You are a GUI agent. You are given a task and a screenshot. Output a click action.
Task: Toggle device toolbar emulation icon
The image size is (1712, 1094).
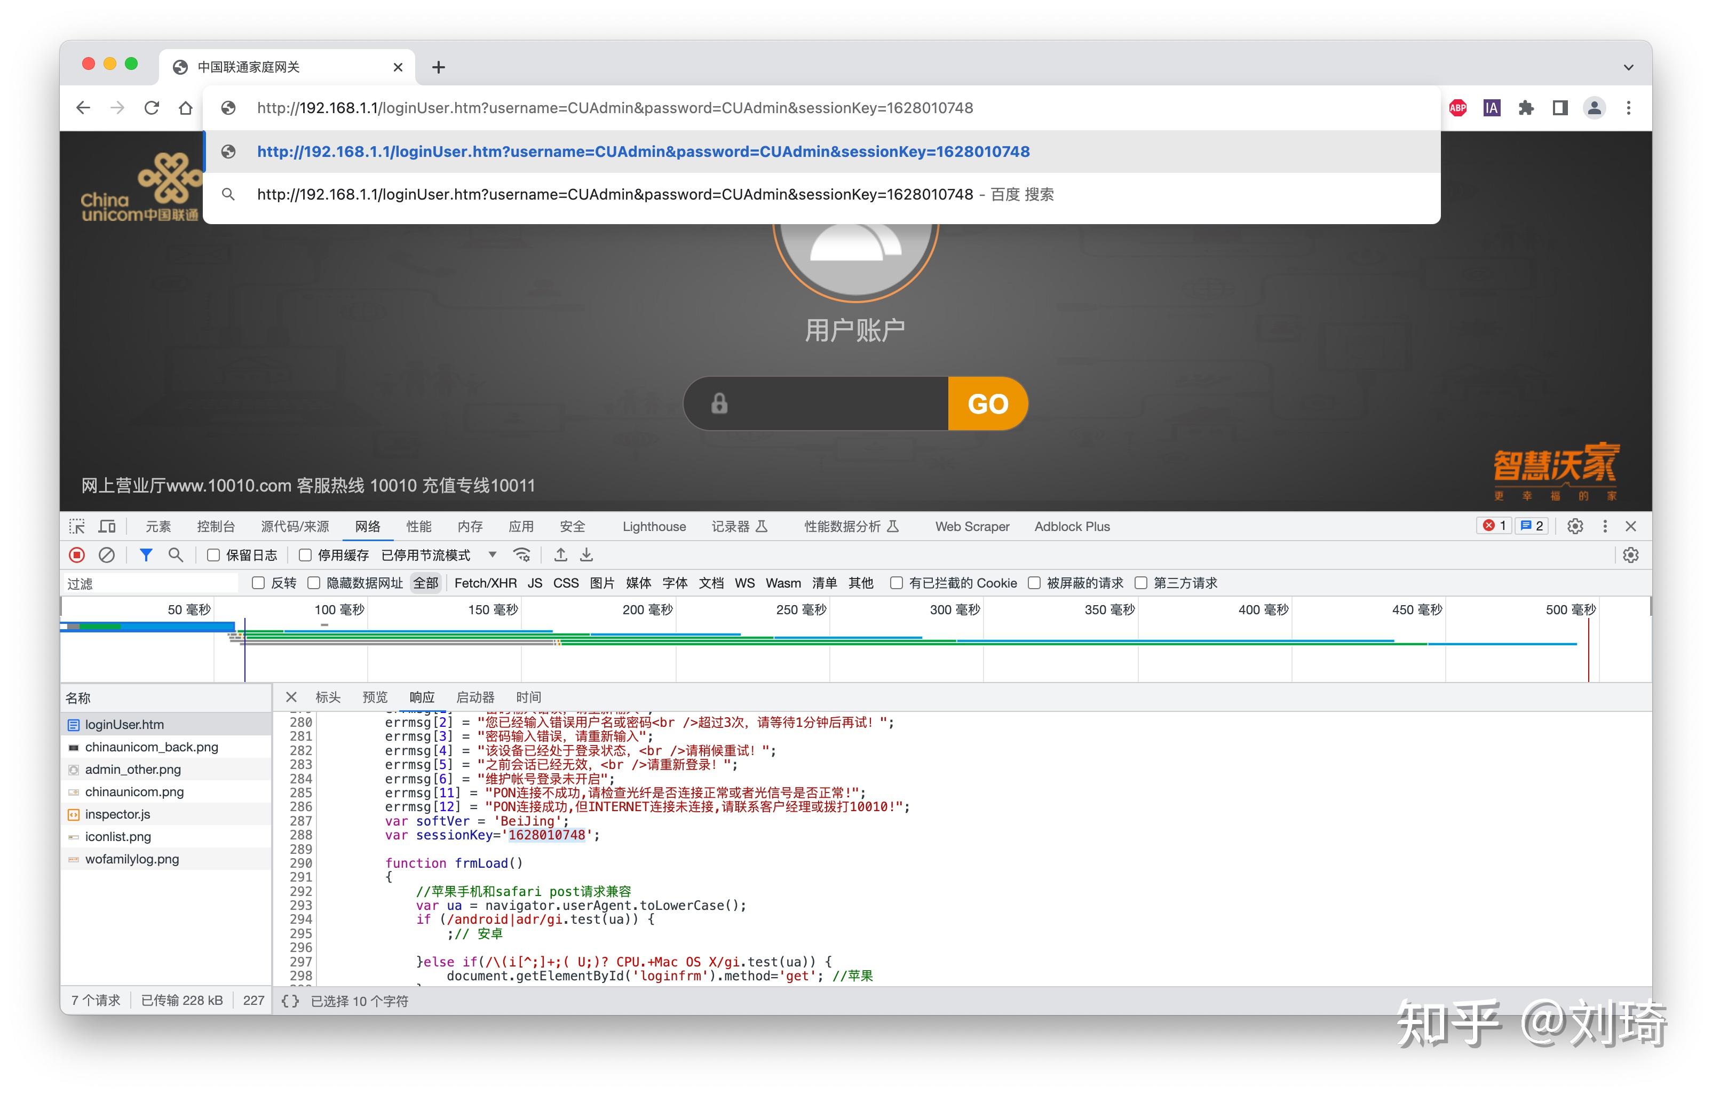pyautogui.click(x=107, y=526)
